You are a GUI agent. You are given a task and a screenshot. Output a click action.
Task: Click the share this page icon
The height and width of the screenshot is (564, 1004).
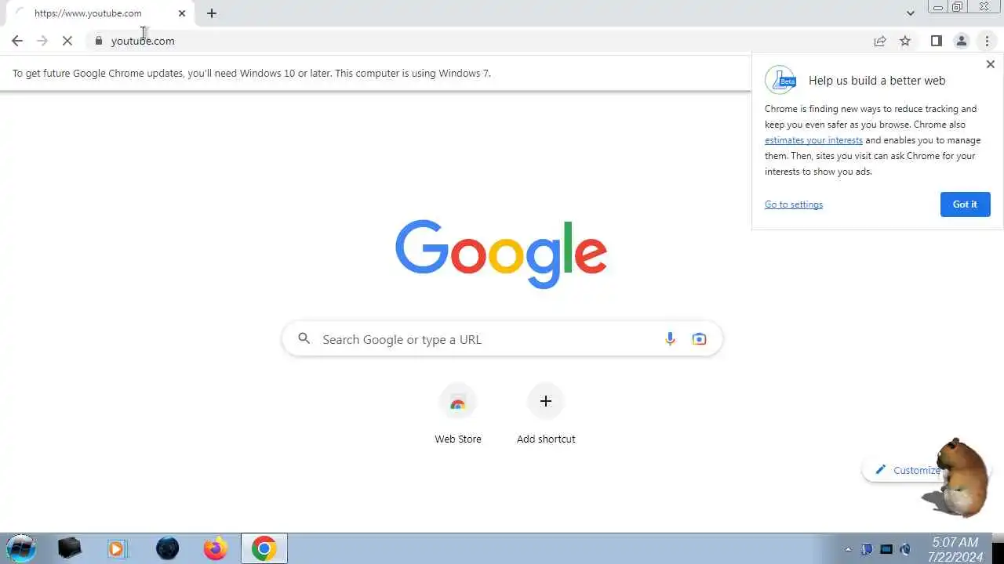880,41
